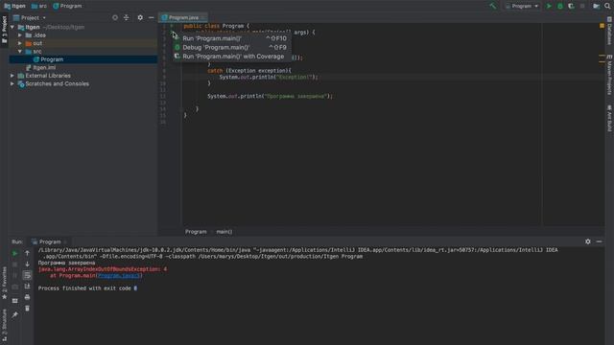Expand the .idea folder

[x=20, y=35]
